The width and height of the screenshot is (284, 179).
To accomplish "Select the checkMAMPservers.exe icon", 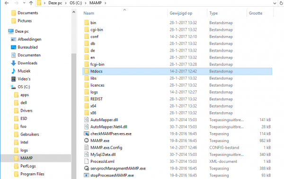I will pyautogui.click(x=87, y=134).
